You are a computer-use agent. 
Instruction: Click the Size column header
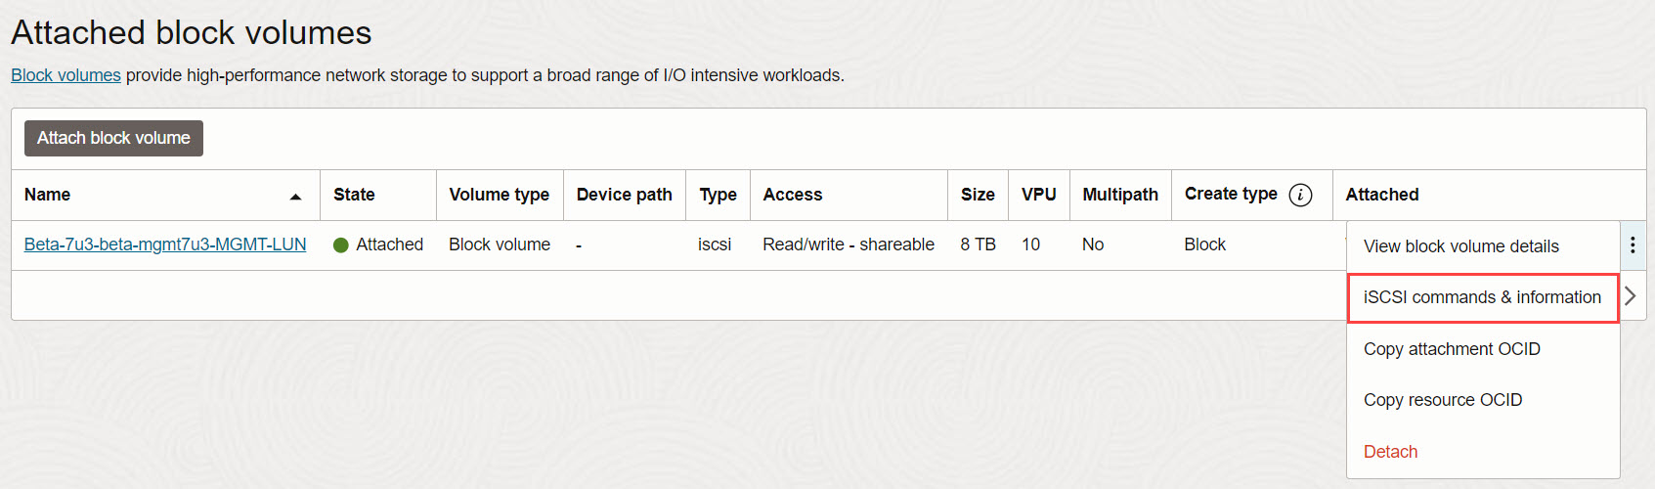pos(977,195)
